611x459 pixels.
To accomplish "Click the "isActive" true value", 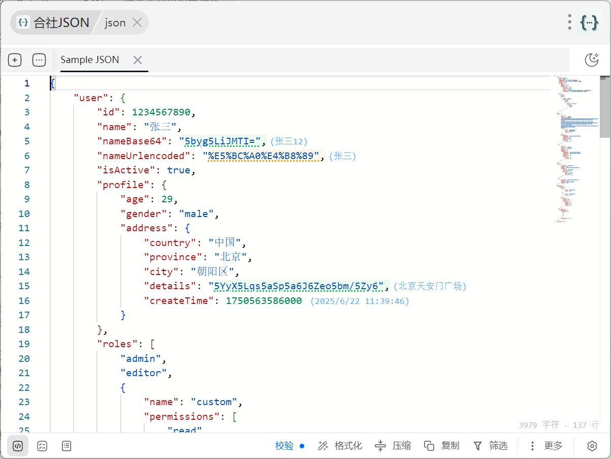I will 179,170.
